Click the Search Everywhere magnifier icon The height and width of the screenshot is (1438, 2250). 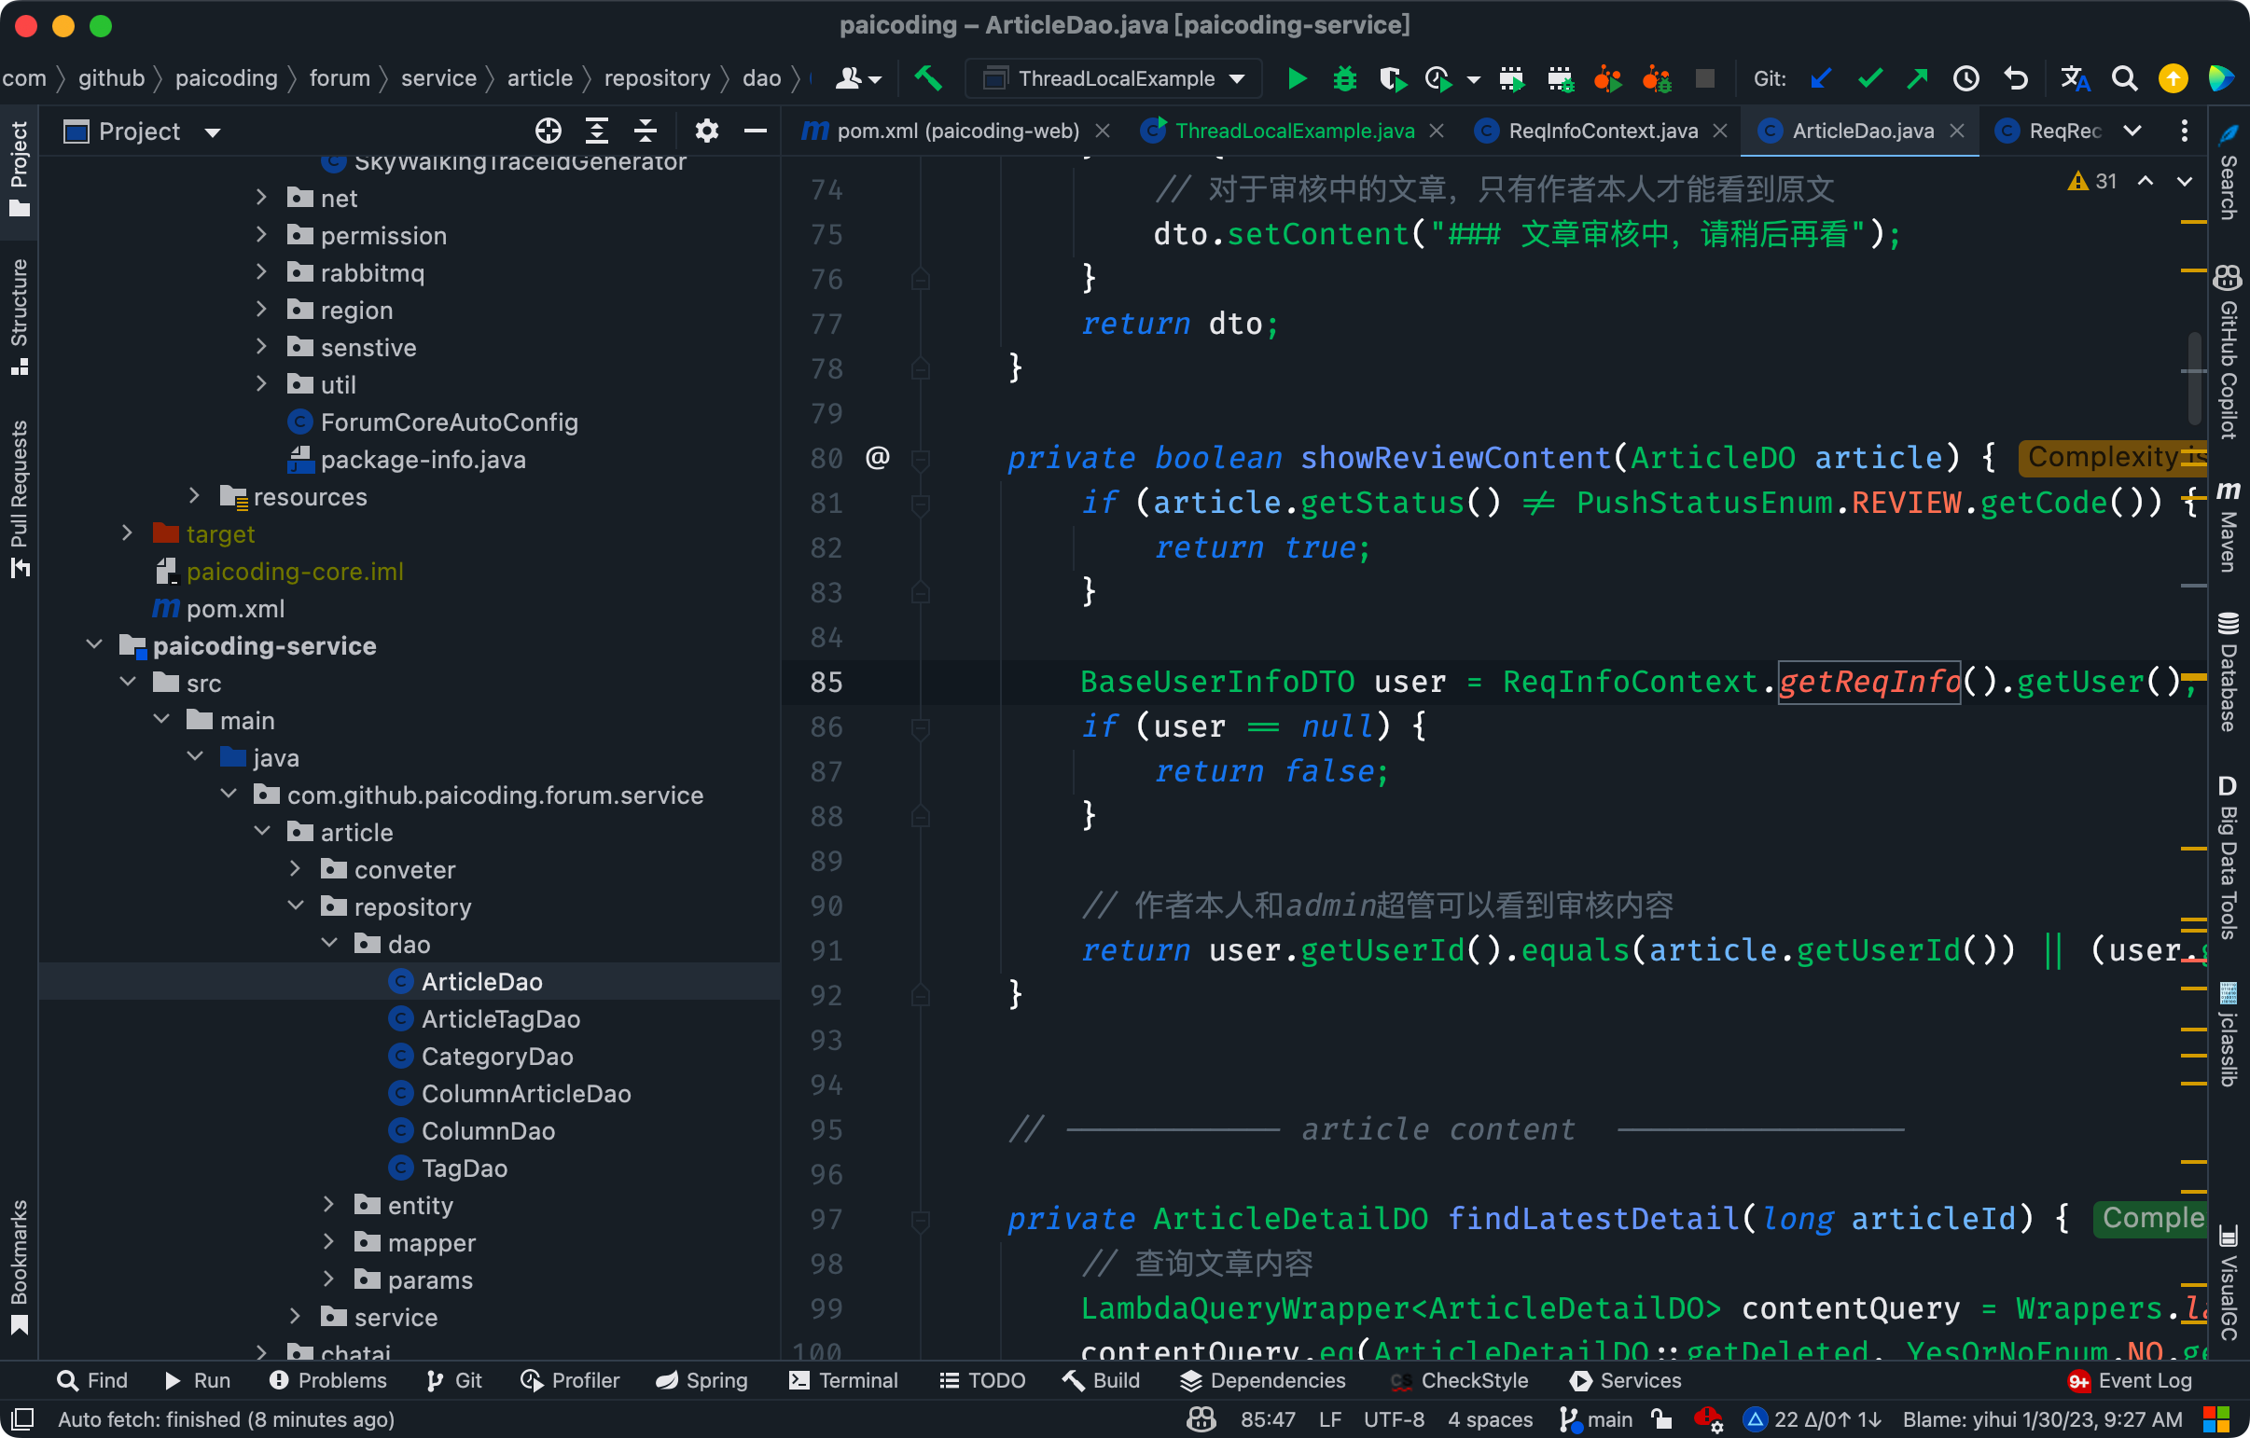2124,78
